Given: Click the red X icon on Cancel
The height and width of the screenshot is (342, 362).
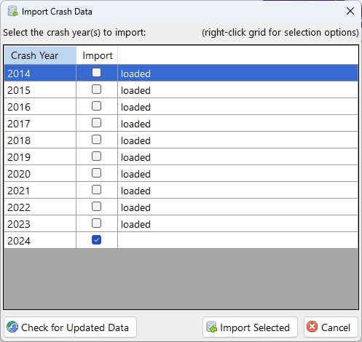Looking at the screenshot, I should tap(312, 327).
